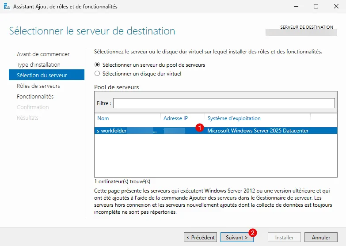Click in the Filtre text field
The width and height of the screenshot is (346, 246).
[x=224, y=103]
